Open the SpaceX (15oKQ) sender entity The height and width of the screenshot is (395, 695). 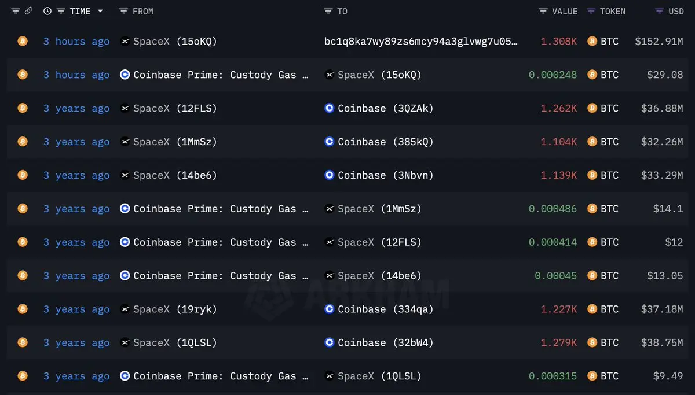click(x=169, y=41)
